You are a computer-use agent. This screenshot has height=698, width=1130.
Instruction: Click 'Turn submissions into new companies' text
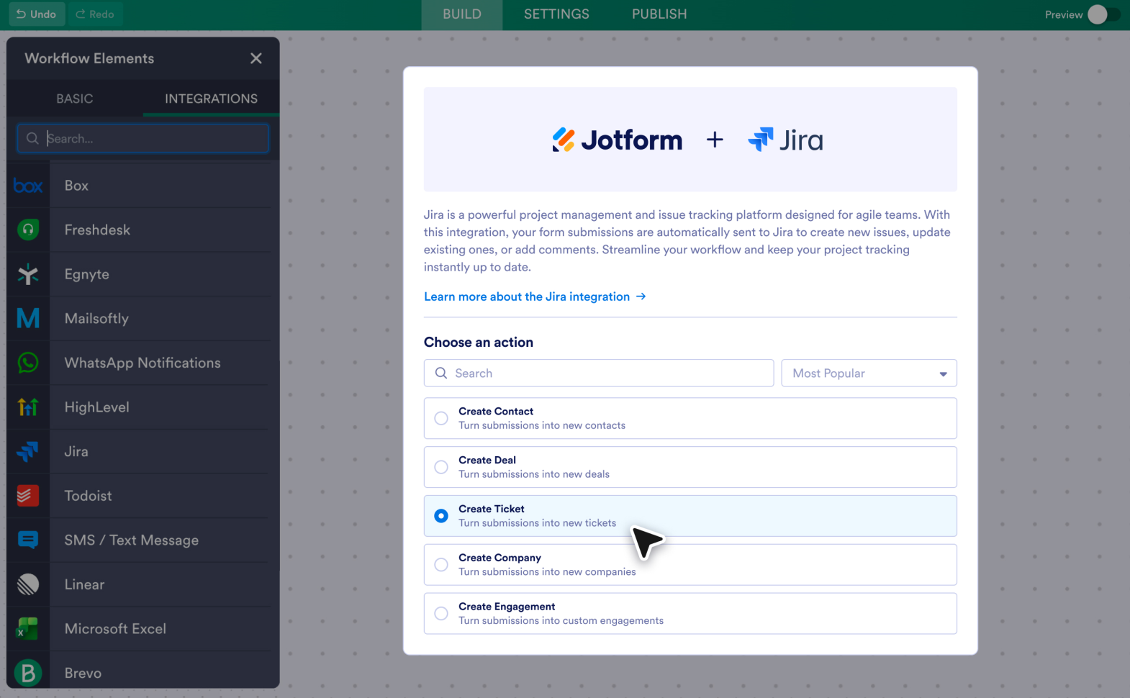547,571
